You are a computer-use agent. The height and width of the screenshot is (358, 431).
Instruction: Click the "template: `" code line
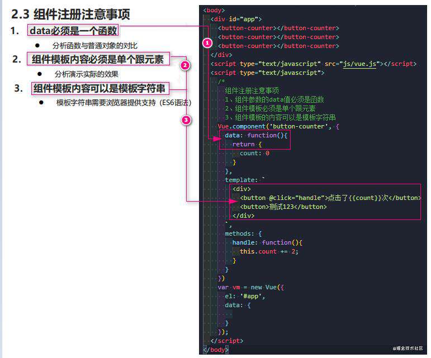(245, 180)
